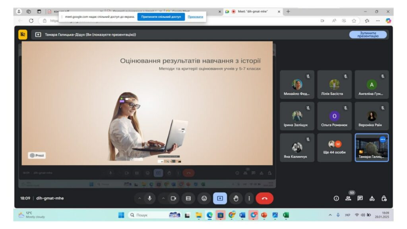The image size is (407, 229).
Task: Open the emoji reactions panel
Action: 204,198
